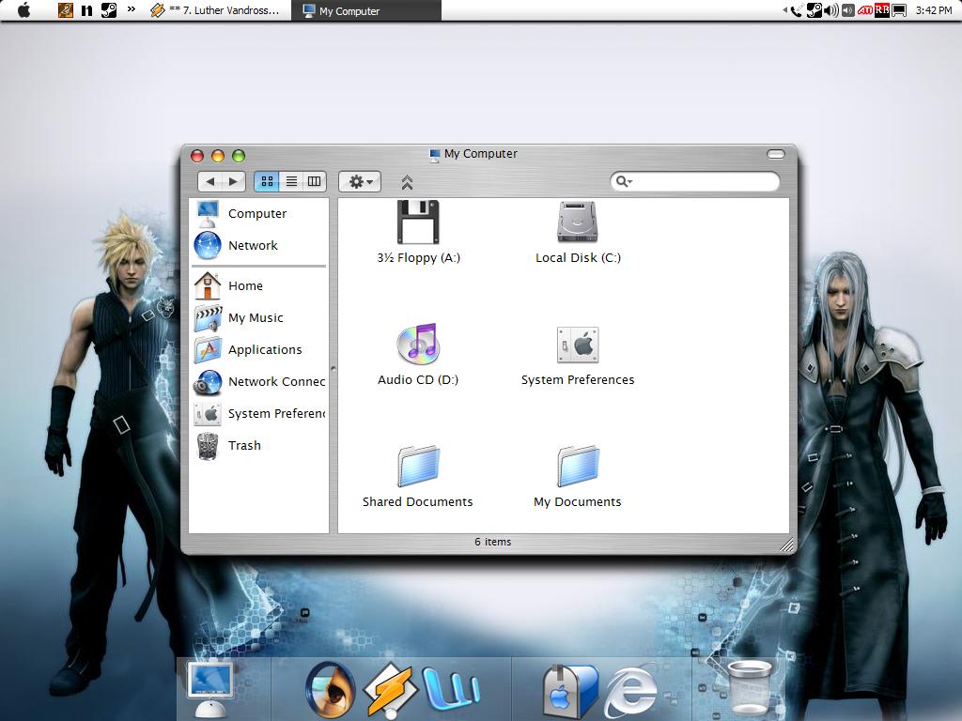
Task: Open the Trash can in the dock
Action: click(x=750, y=689)
